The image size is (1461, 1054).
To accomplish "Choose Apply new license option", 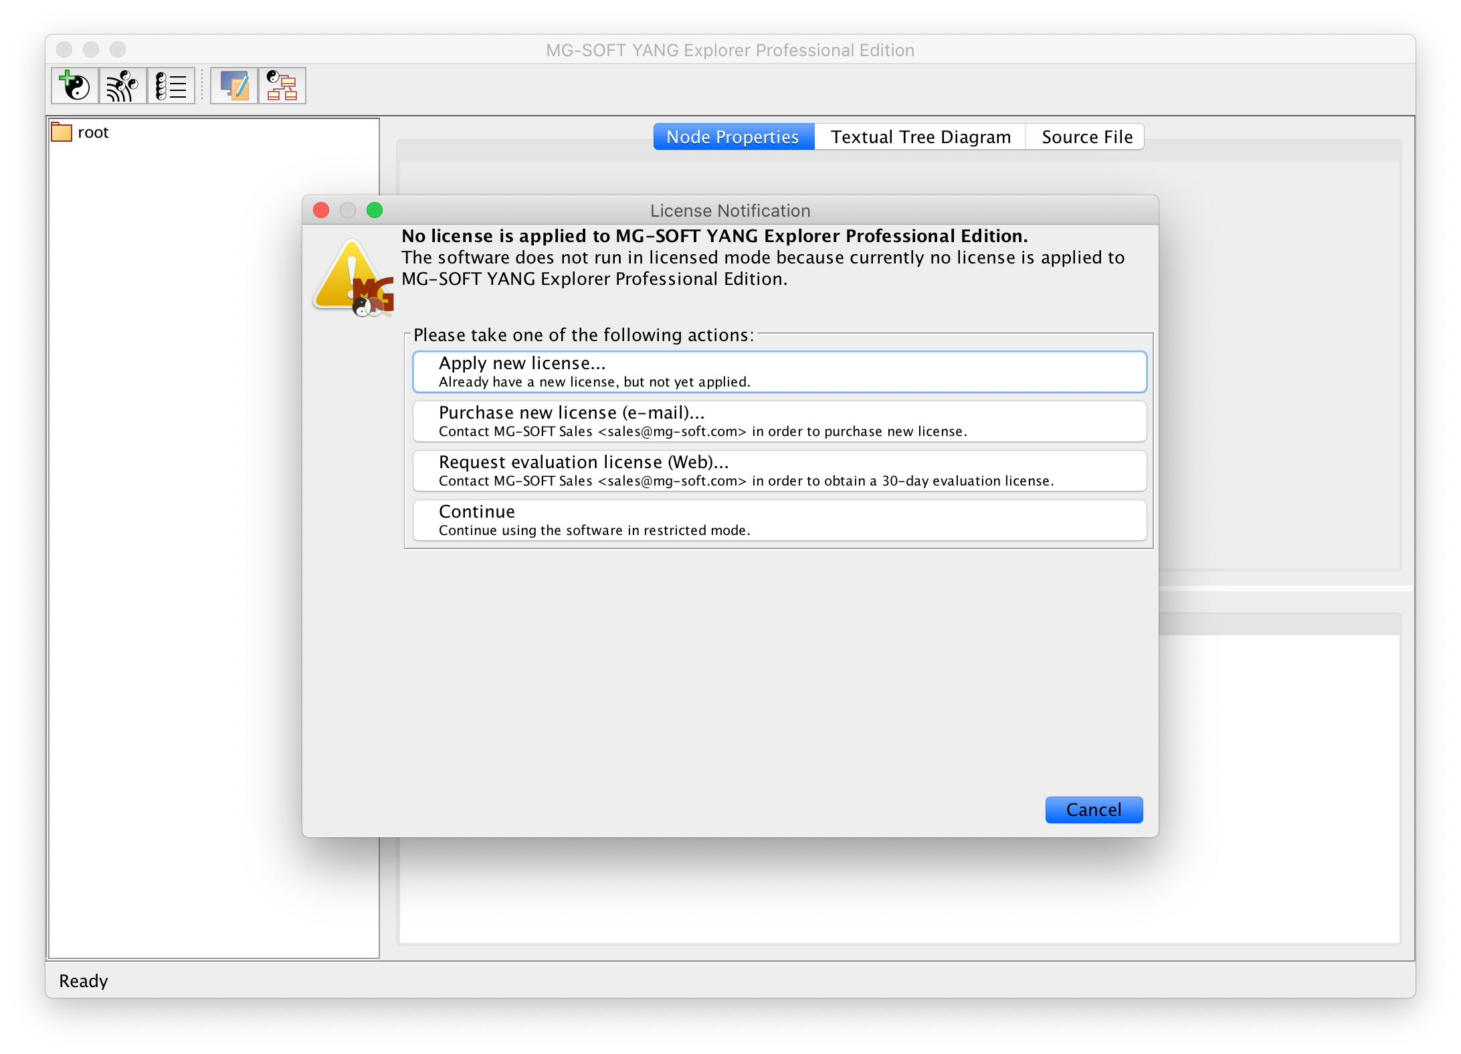I will coord(779,372).
